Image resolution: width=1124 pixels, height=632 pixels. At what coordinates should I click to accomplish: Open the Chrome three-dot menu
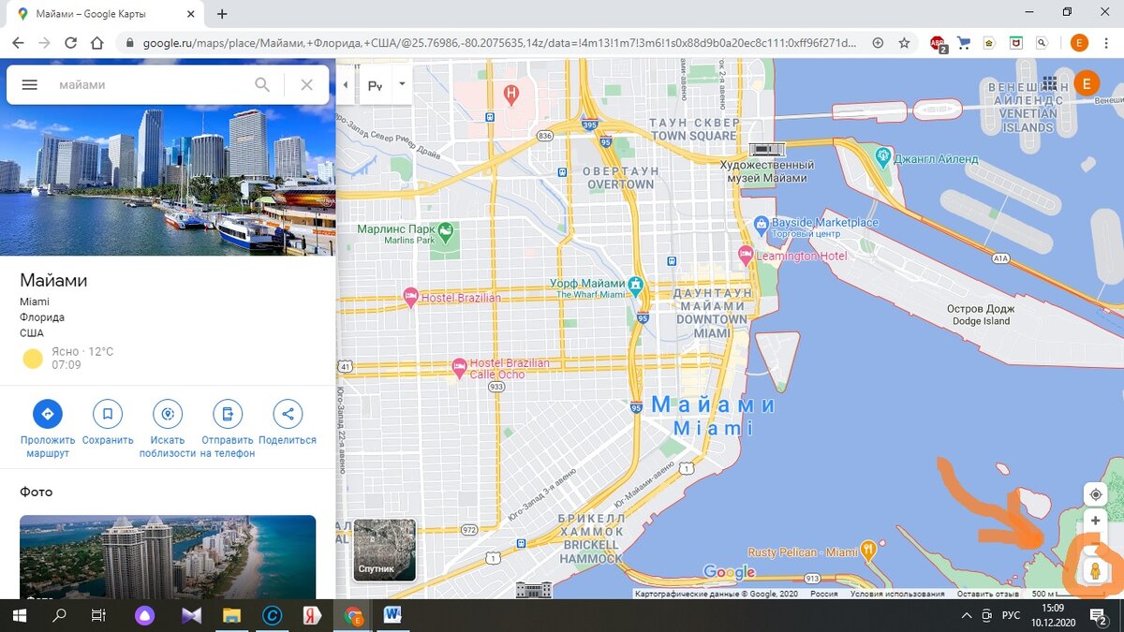click(x=1107, y=43)
